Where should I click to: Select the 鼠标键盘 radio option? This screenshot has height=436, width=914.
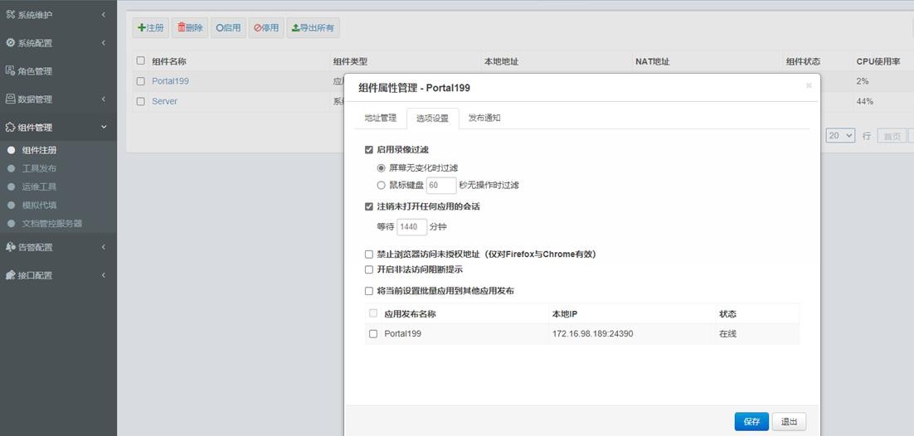pyautogui.click(x=382, y=186)
